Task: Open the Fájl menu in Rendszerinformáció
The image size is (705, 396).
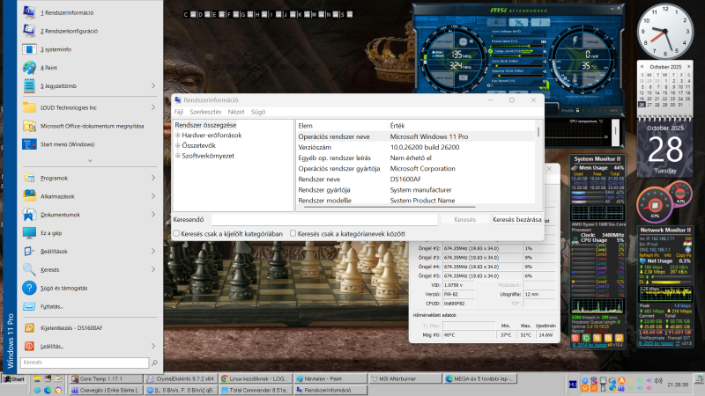Action: [x=179, y=112]
